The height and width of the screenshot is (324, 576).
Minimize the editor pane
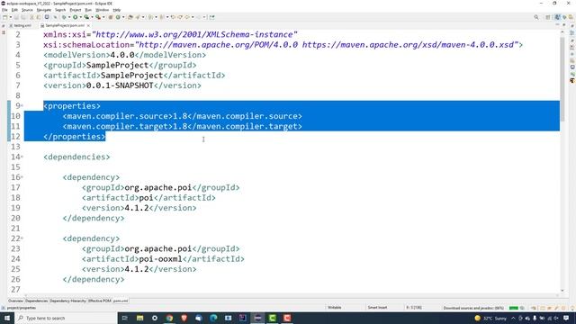pyautogui.click(x=557, y=25)
